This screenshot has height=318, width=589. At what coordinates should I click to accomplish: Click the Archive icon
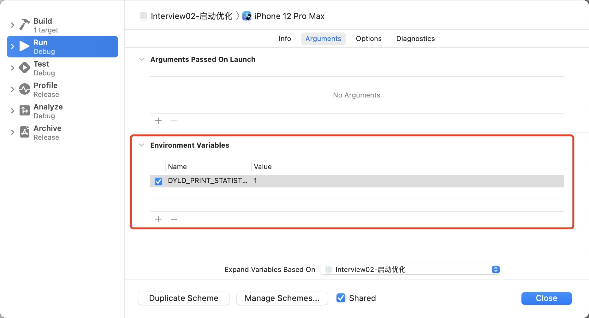pos(25,132)
